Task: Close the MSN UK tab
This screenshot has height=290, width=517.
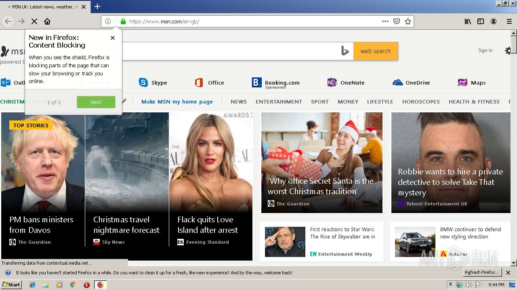Action: click(x=84, y=7)
